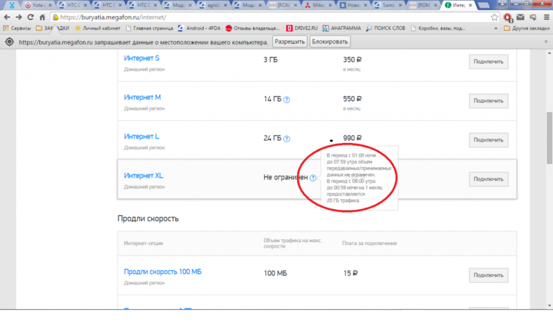Click Подключить for Интернет XL
Screen dimensions: 553x323
pyautogui.click(x=489, y=179)
